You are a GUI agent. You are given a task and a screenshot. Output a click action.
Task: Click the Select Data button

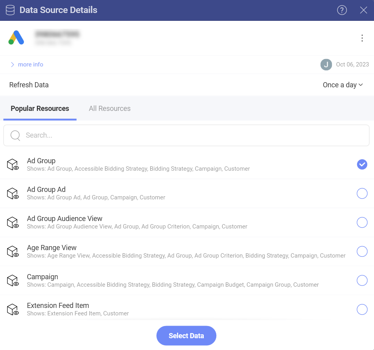(186, 336)
